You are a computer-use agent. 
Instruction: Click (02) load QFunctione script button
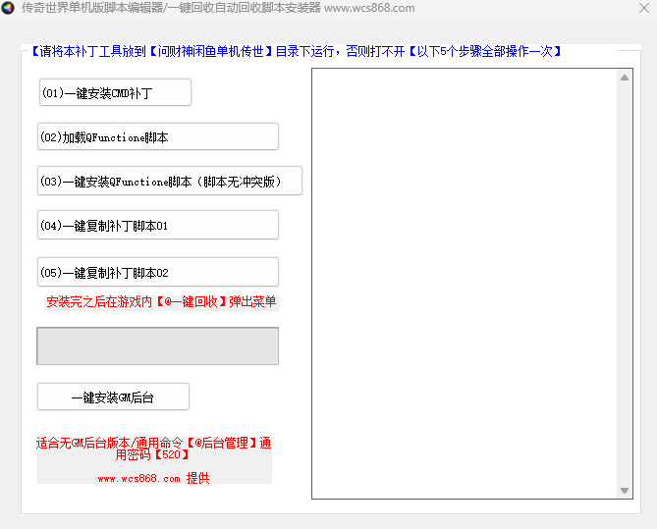tap(158, 137)
